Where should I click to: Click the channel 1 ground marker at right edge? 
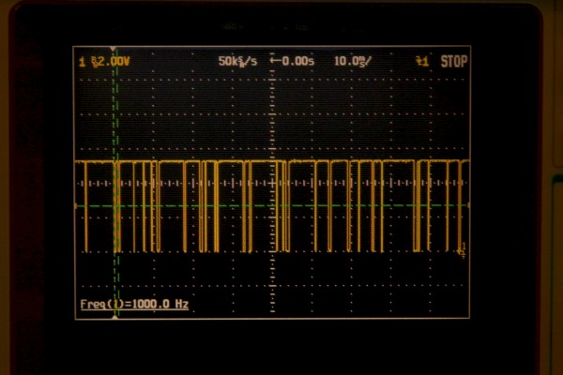click(464, 247)
